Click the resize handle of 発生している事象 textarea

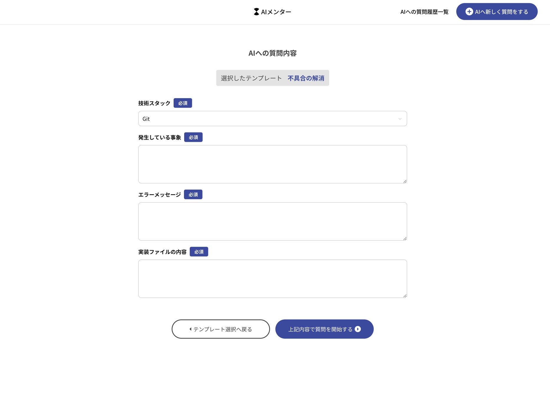pos(405,181)
